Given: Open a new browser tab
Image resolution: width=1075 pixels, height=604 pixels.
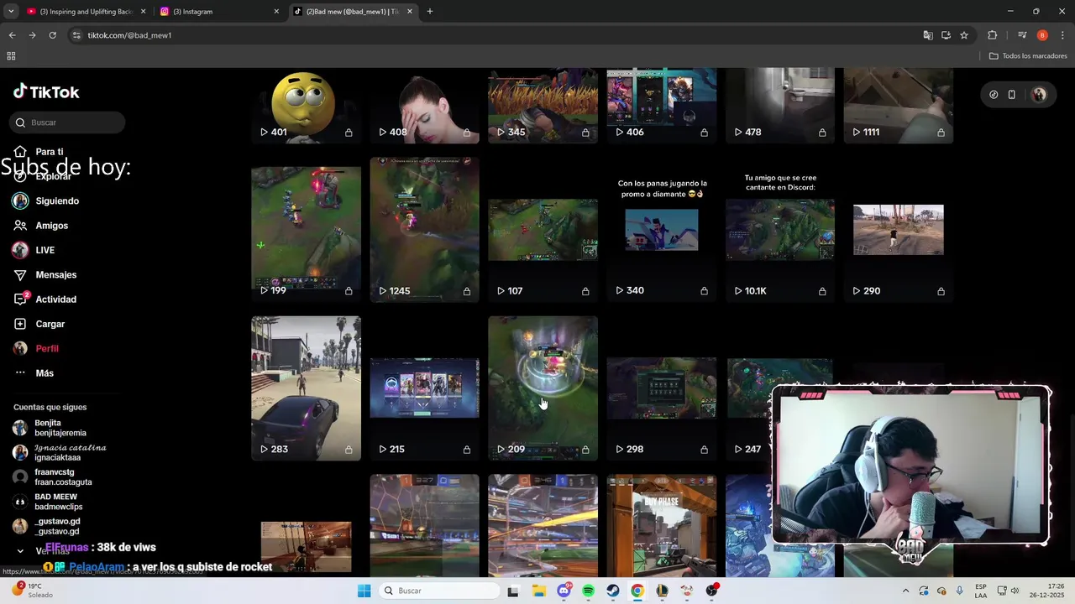Looking at the screenshot, I should point(430,12).
